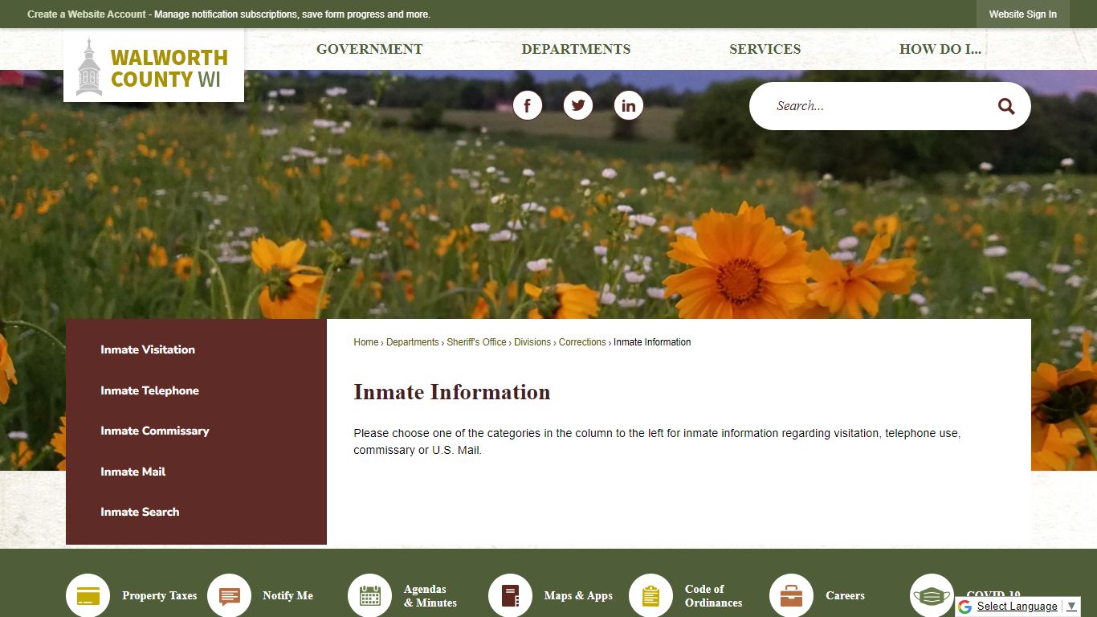The height and width of the screenshot is (617, 1097).
Task: Click the Notify Me message icon
Action: (x=229, y=595)
